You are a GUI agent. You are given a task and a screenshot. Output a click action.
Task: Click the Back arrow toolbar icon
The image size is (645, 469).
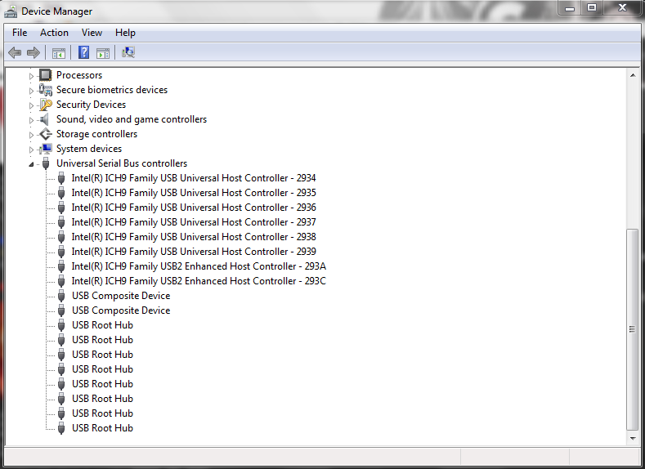14,53
